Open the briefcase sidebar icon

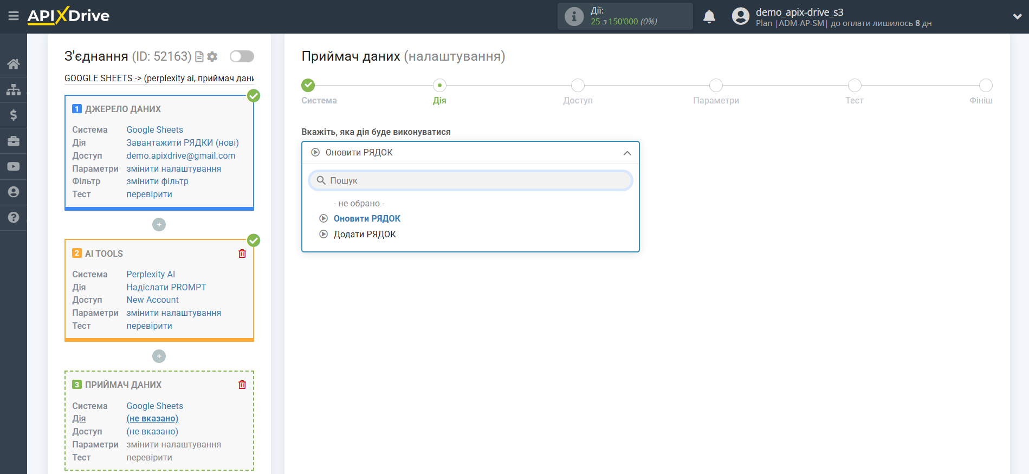point(14,141)
